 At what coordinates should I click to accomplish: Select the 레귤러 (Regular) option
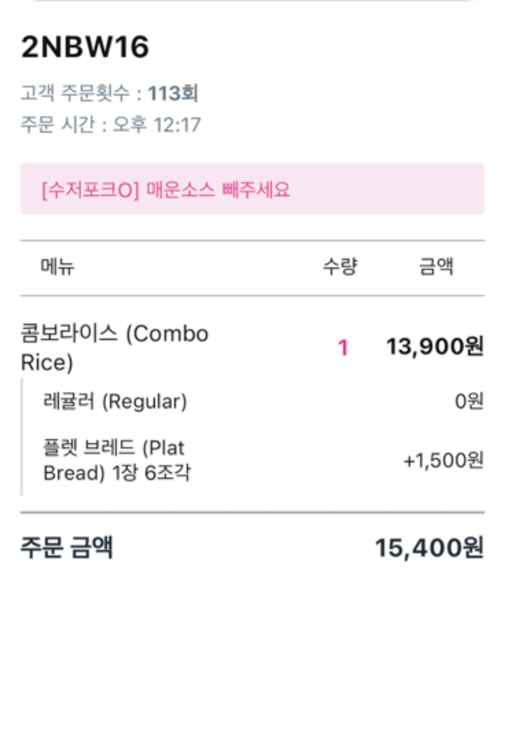[x=115, y=402]
